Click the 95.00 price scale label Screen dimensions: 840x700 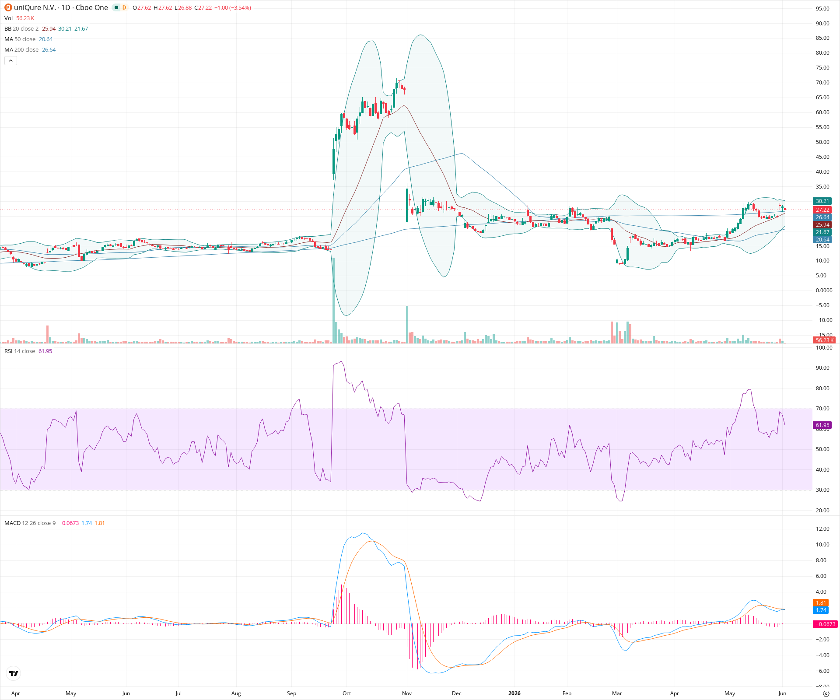point(822,9)
